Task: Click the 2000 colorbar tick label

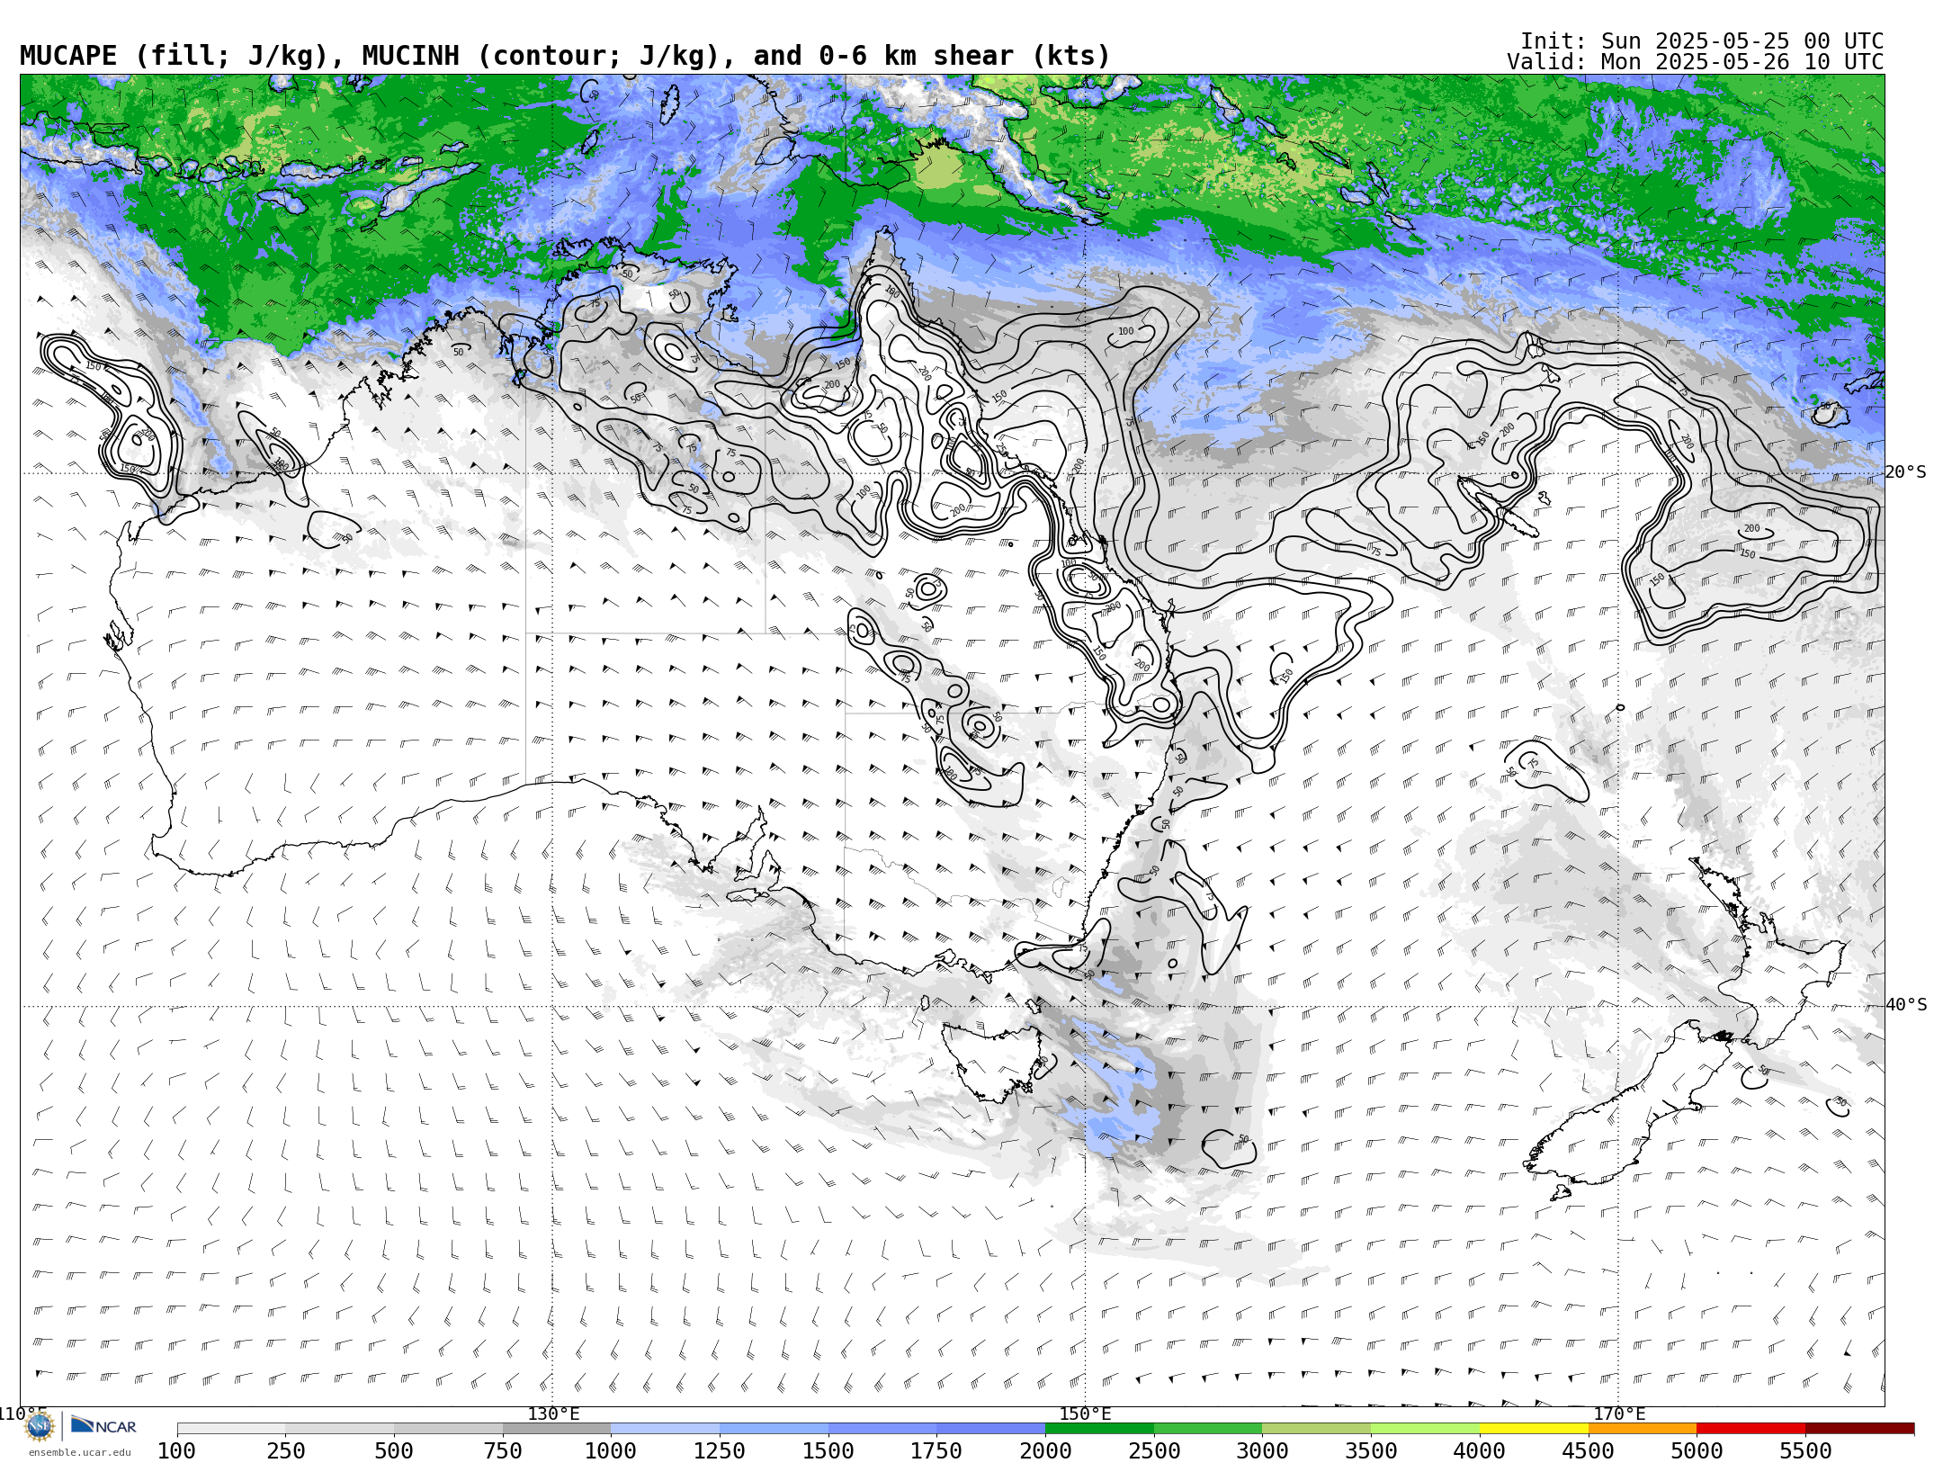Action: click(1045, 1450)
